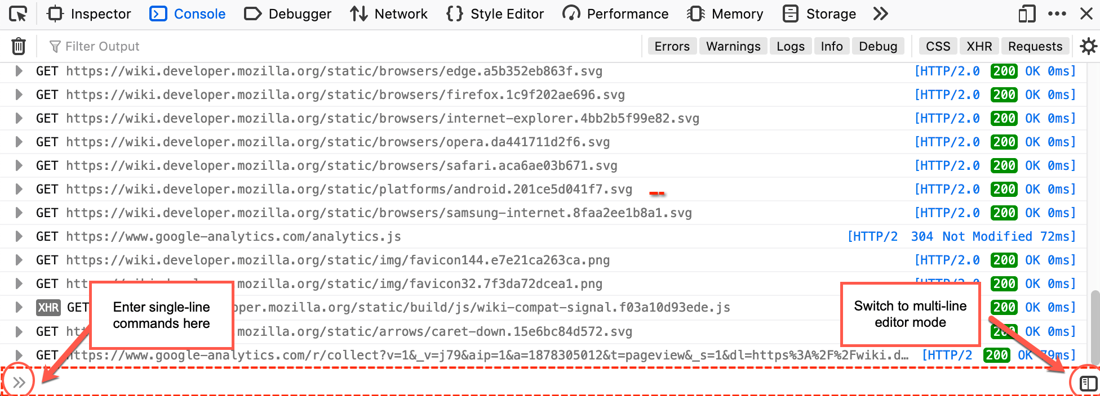Enable the Debug log level

tap(878, 46)
